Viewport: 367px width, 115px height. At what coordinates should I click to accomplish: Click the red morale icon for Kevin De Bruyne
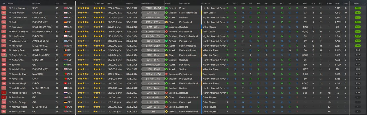tap(167, 32)
